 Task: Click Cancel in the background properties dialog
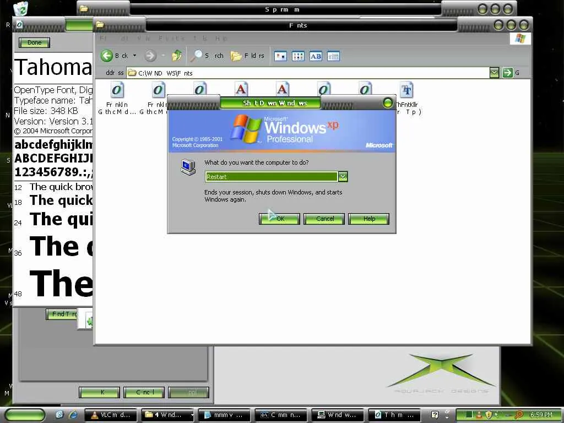click(144, 392)
